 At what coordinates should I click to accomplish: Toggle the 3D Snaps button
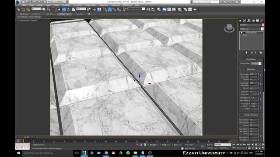[x=105, y=10]
